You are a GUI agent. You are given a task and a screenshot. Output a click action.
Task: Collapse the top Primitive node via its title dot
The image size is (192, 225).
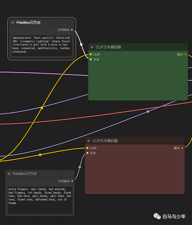click(x=13, y=22)
